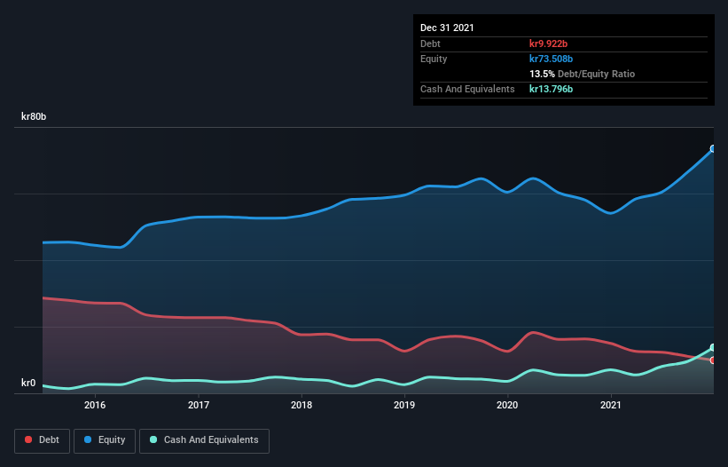728x467 pixels.
Task: Click the kr73.508b equity value
Action: [552, 59]
